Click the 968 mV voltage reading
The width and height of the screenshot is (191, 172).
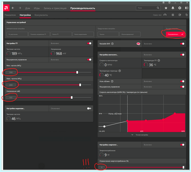pos(61,54)
